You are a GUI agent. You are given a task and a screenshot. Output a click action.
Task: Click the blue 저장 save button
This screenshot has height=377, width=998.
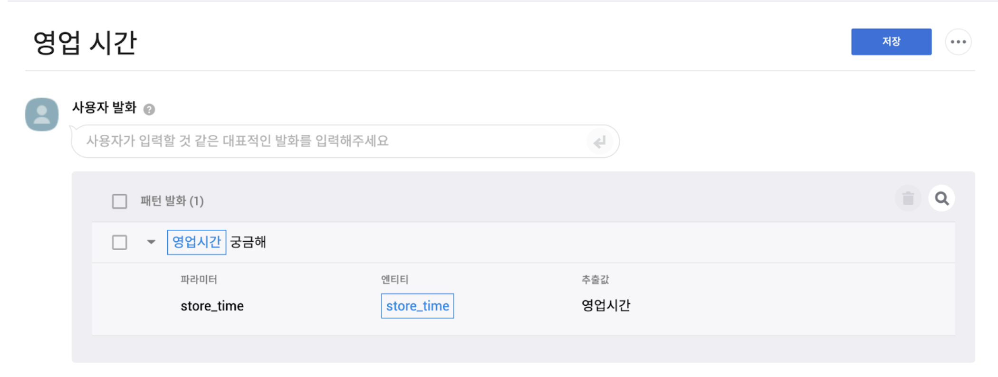click(891, 42)
